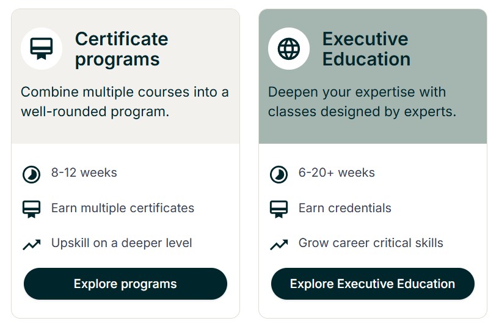
Task: Click Upskill on a deeper level text
Action: [122, 243]
